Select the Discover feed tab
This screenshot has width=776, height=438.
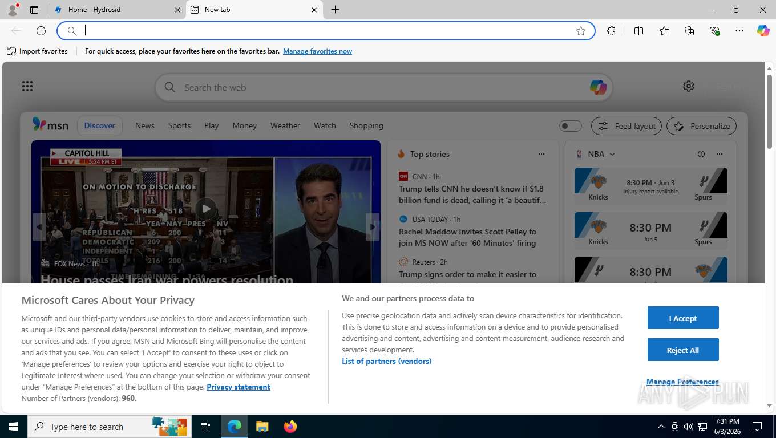(x=100, y=125)
